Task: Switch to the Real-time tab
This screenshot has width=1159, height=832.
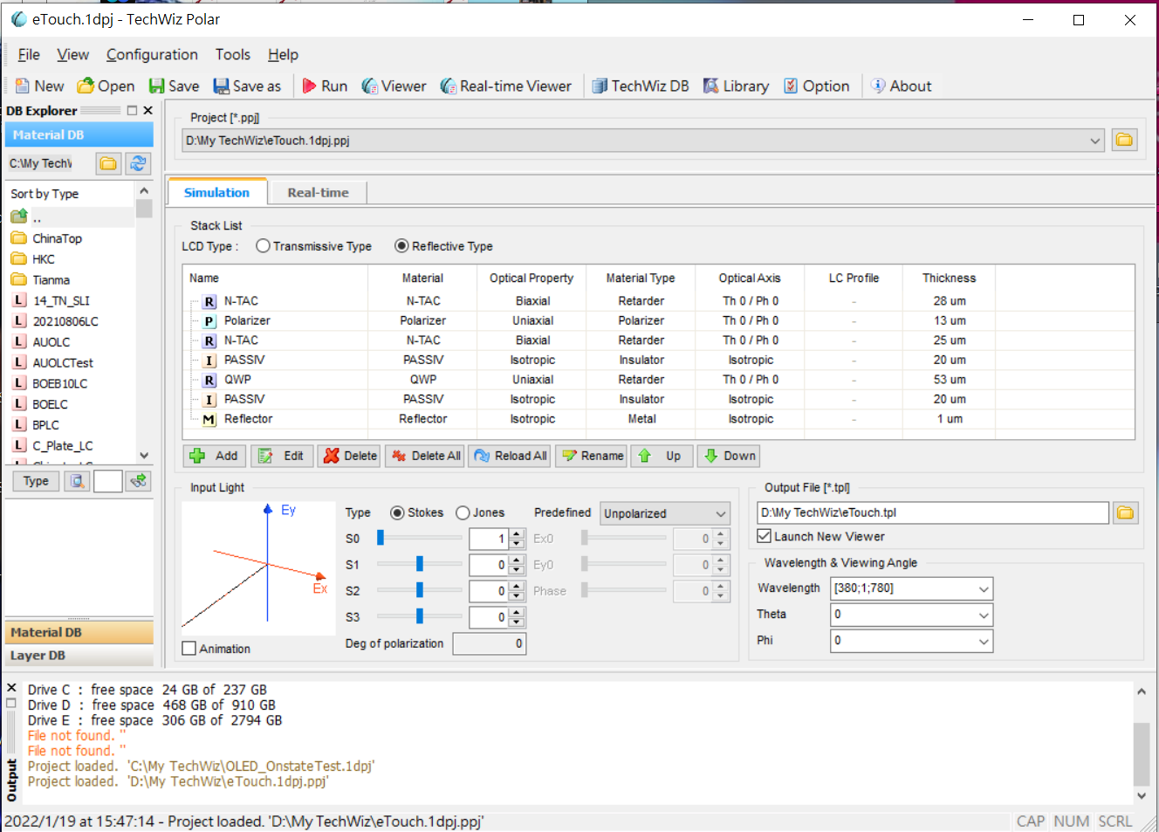Action: point(318,192)
